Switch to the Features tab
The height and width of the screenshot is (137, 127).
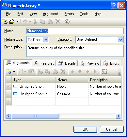point(44,63)
